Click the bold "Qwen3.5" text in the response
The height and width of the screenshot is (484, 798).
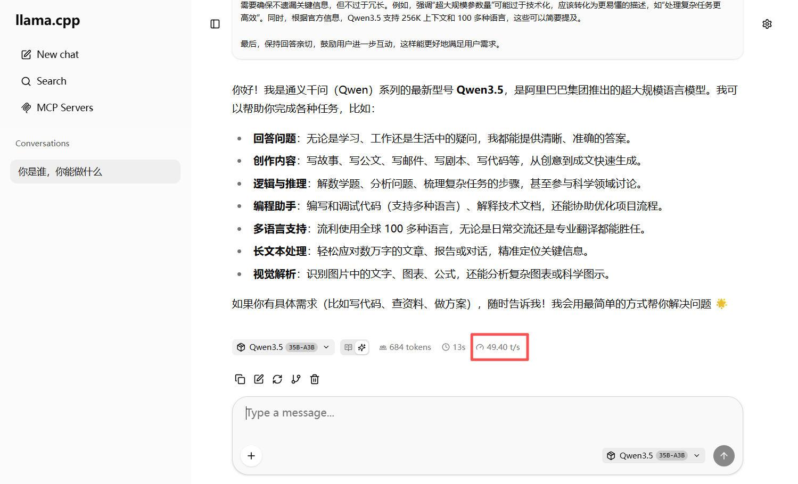click(480, 90)
